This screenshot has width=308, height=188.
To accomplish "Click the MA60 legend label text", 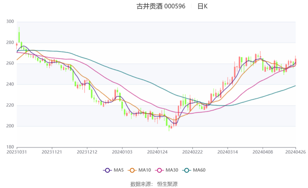I will 199,170.
